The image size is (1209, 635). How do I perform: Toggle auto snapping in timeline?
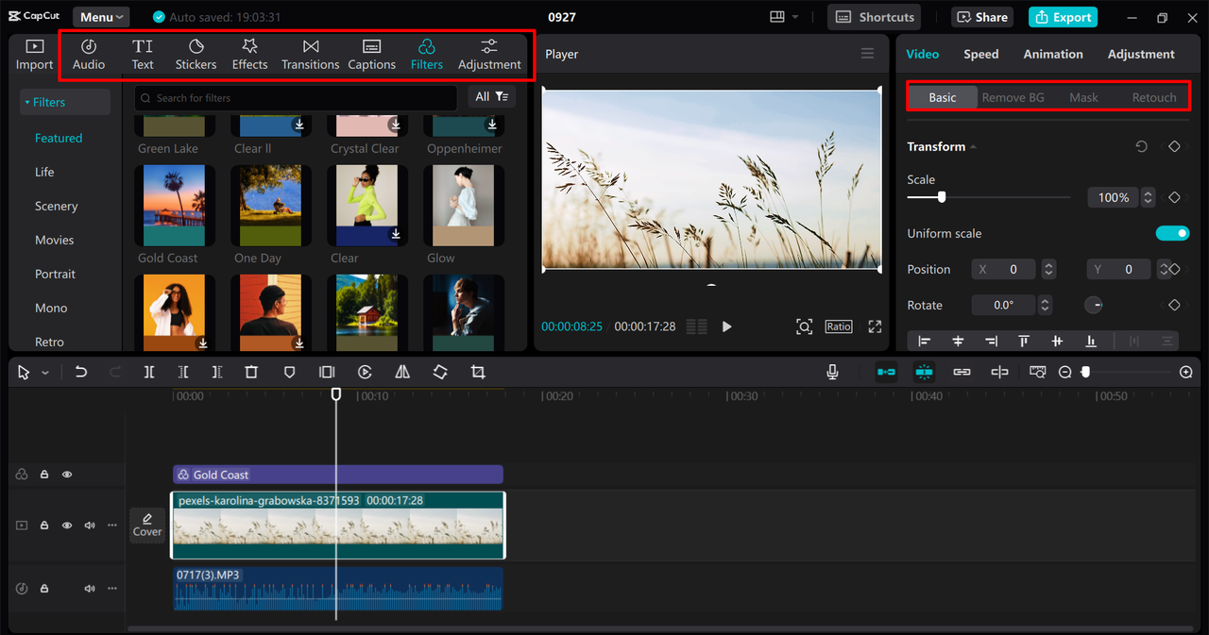(x=924, y=373)
